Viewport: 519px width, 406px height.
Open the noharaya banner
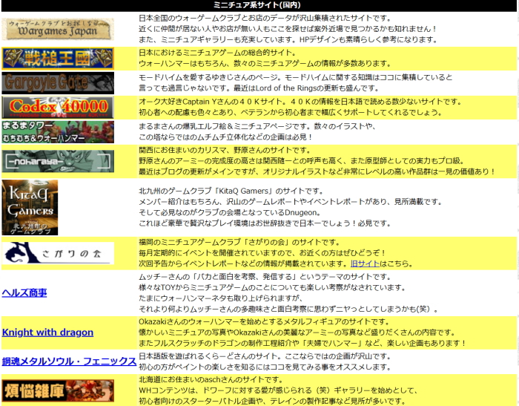pyautogui.click(x=58, y=160)
